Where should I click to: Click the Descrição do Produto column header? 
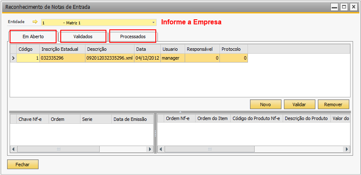[307, 119]
